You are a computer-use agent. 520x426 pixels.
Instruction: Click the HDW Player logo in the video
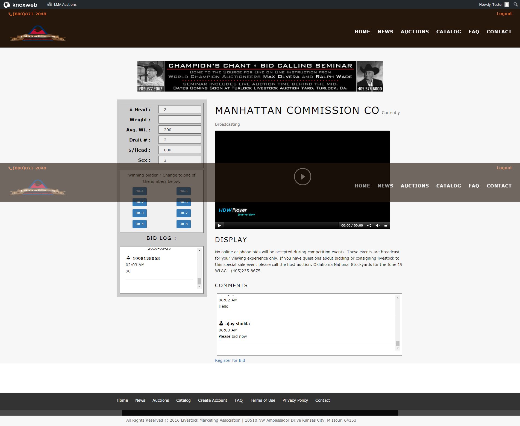(x=237, y=212)
